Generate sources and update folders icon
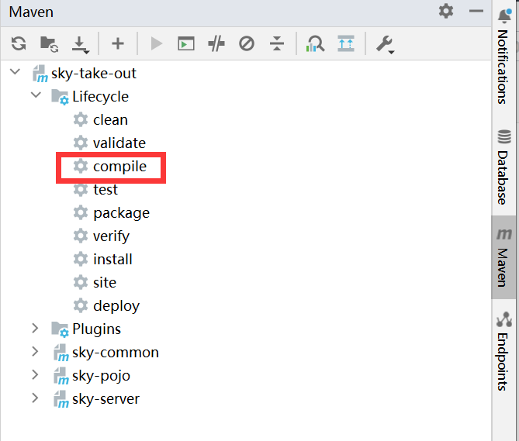The image size is (519, 441). (x=50, y=44)
